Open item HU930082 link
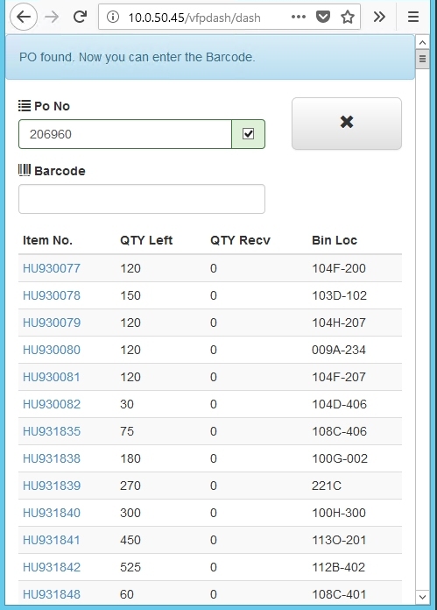This screenshot has width=437, height=610. [x=52, y=404]
